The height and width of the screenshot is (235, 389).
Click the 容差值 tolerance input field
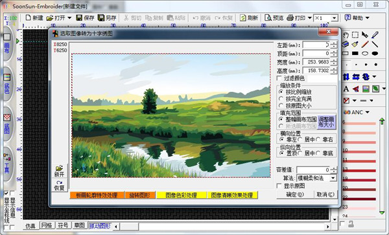pos(313,170)
